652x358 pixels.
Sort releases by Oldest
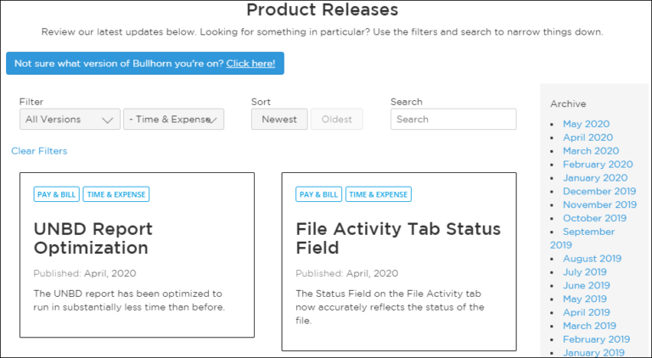coord(336,120)
